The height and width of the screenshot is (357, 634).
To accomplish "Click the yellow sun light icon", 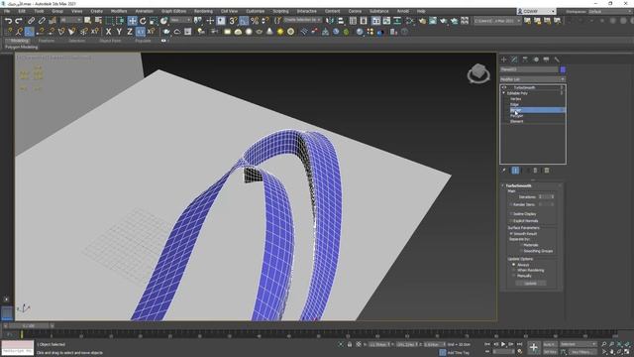I will (279, 32).
